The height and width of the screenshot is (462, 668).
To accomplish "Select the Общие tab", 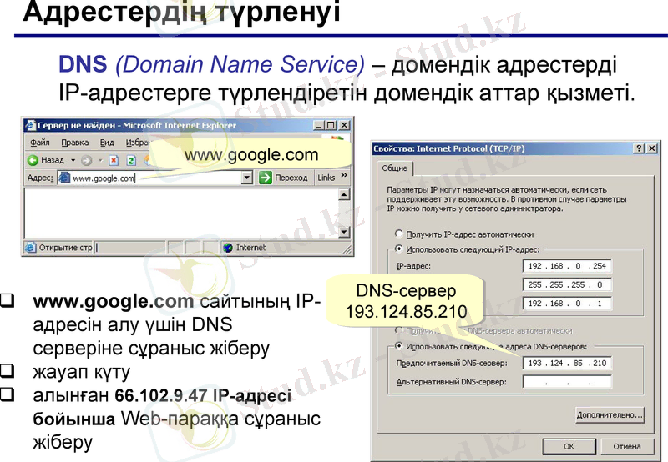I will [x=394, y=168].
